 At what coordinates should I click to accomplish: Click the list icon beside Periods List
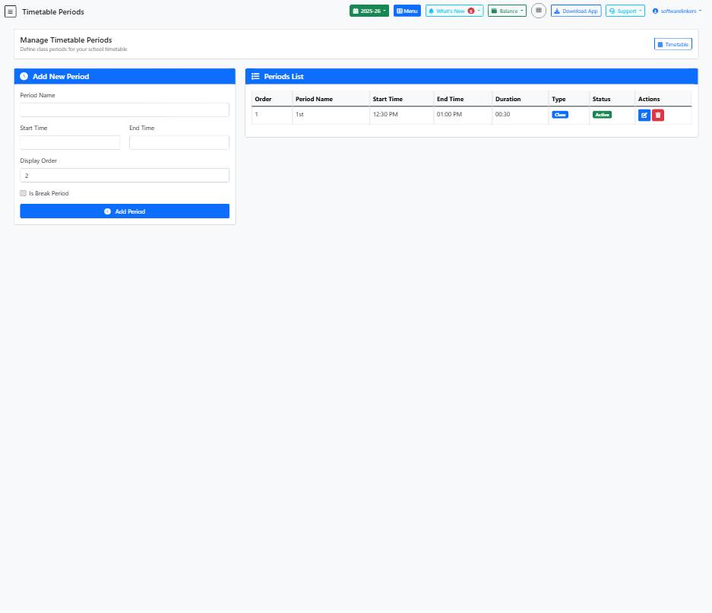pyautogui.click(x=255, y=77)
